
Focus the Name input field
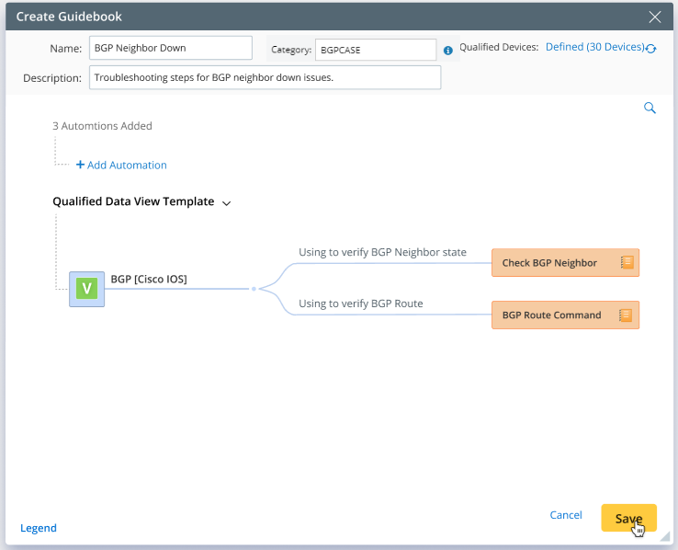coord(171,48)
